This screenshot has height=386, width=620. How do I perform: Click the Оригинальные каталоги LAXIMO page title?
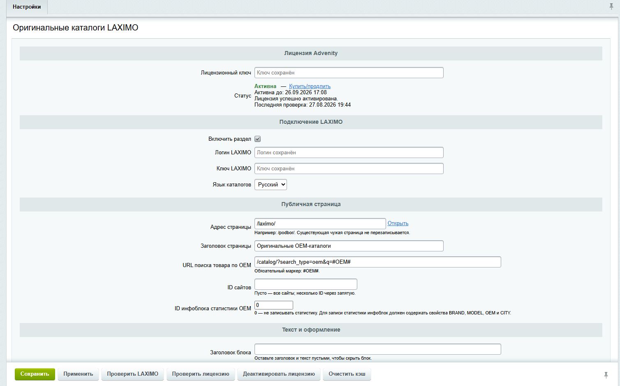tap(76, 28)
